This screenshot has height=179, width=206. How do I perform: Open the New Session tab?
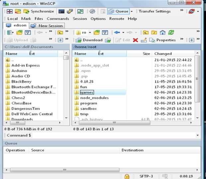47,26
